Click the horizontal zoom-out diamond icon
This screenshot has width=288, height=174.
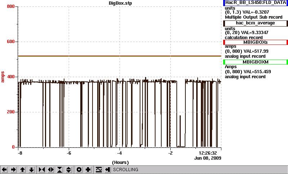[x=51, y=170]
